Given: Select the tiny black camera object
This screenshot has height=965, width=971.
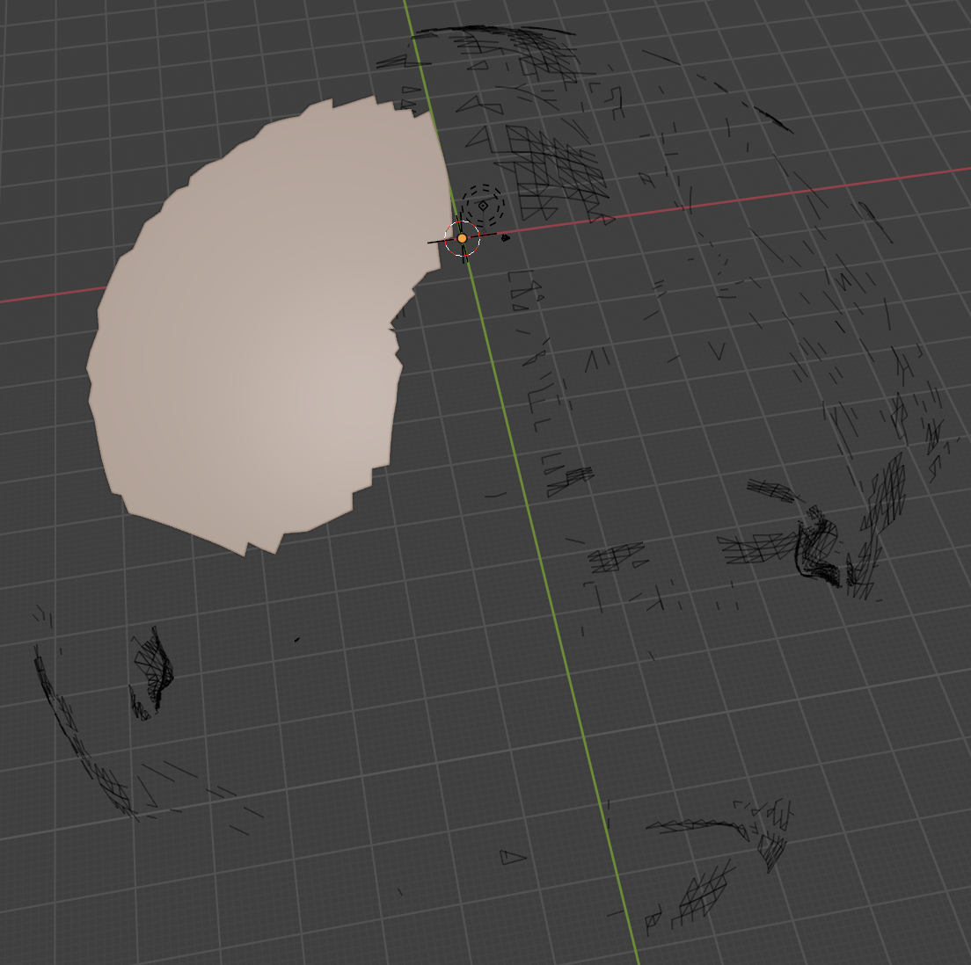Looking at the screenshot, I should tap(506, 237).
